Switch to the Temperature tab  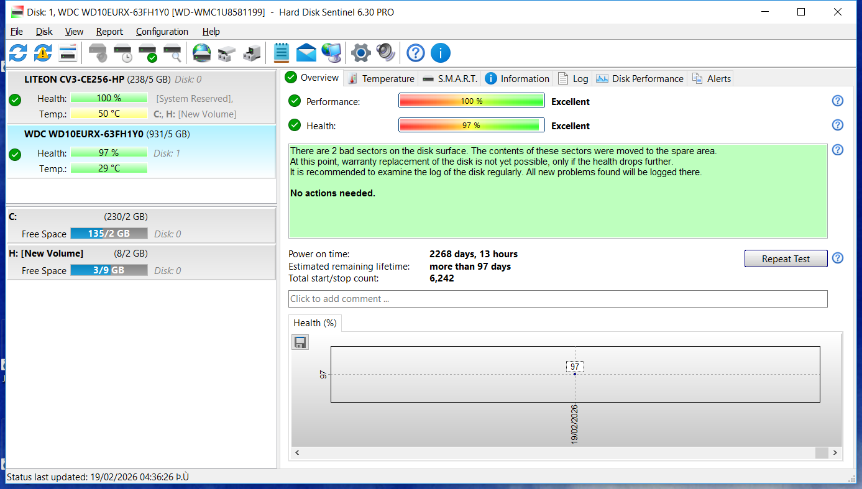(x=381, y=78)
